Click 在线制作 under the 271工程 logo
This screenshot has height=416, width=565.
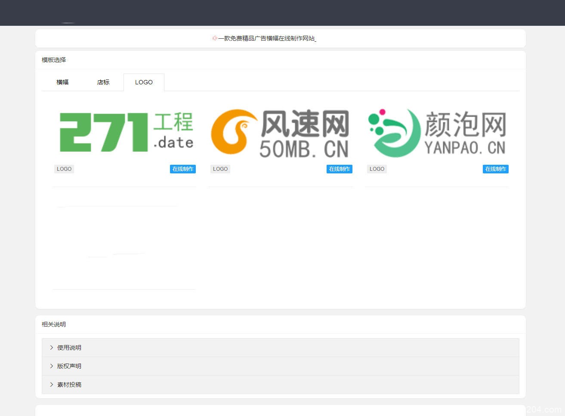pos(183,169)
